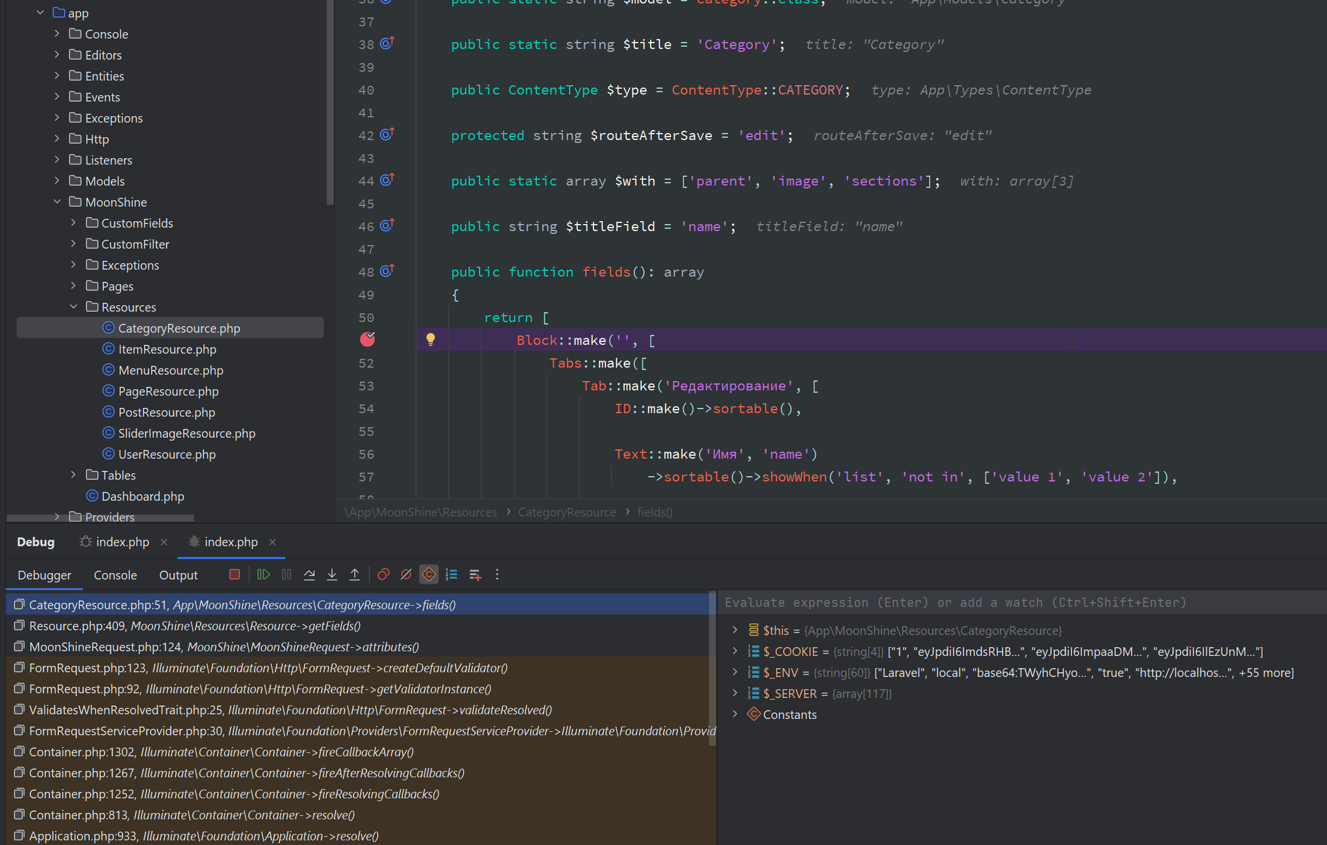Click the App\MoonShine\Resources breadcrumb

pos(421,512)
